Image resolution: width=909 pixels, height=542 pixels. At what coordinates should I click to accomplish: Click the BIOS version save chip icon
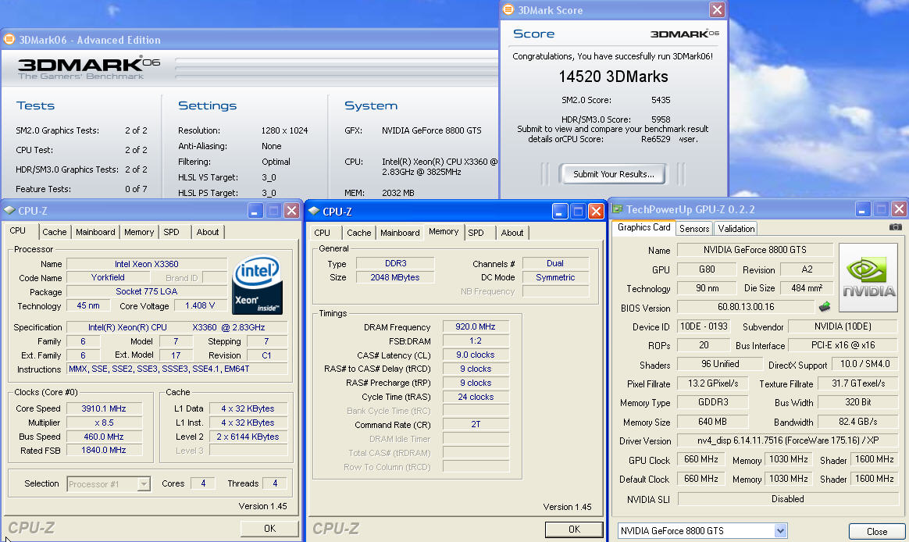pos(825,306)
